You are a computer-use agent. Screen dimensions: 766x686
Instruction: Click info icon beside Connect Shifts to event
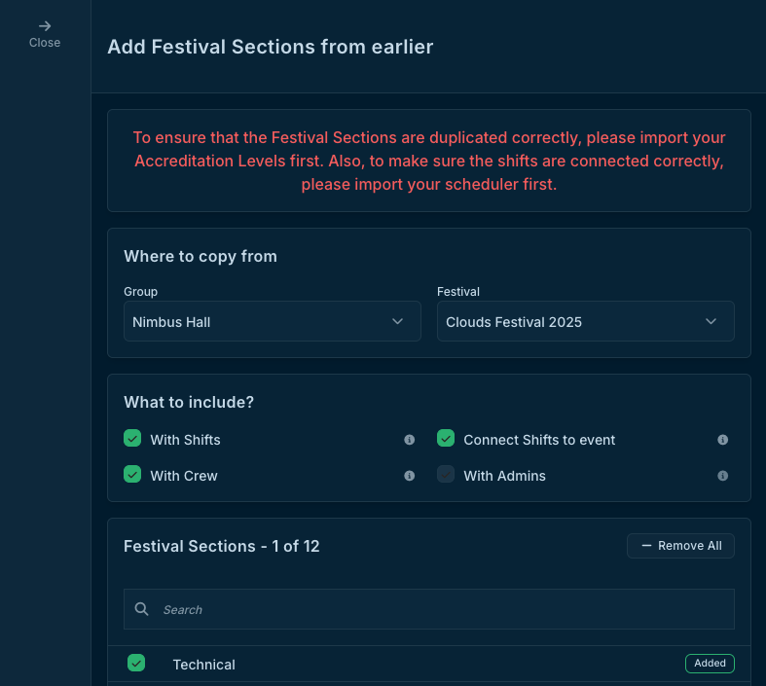click(x=723, y=440)
